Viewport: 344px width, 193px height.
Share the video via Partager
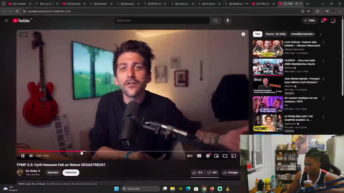coord(230,173)
